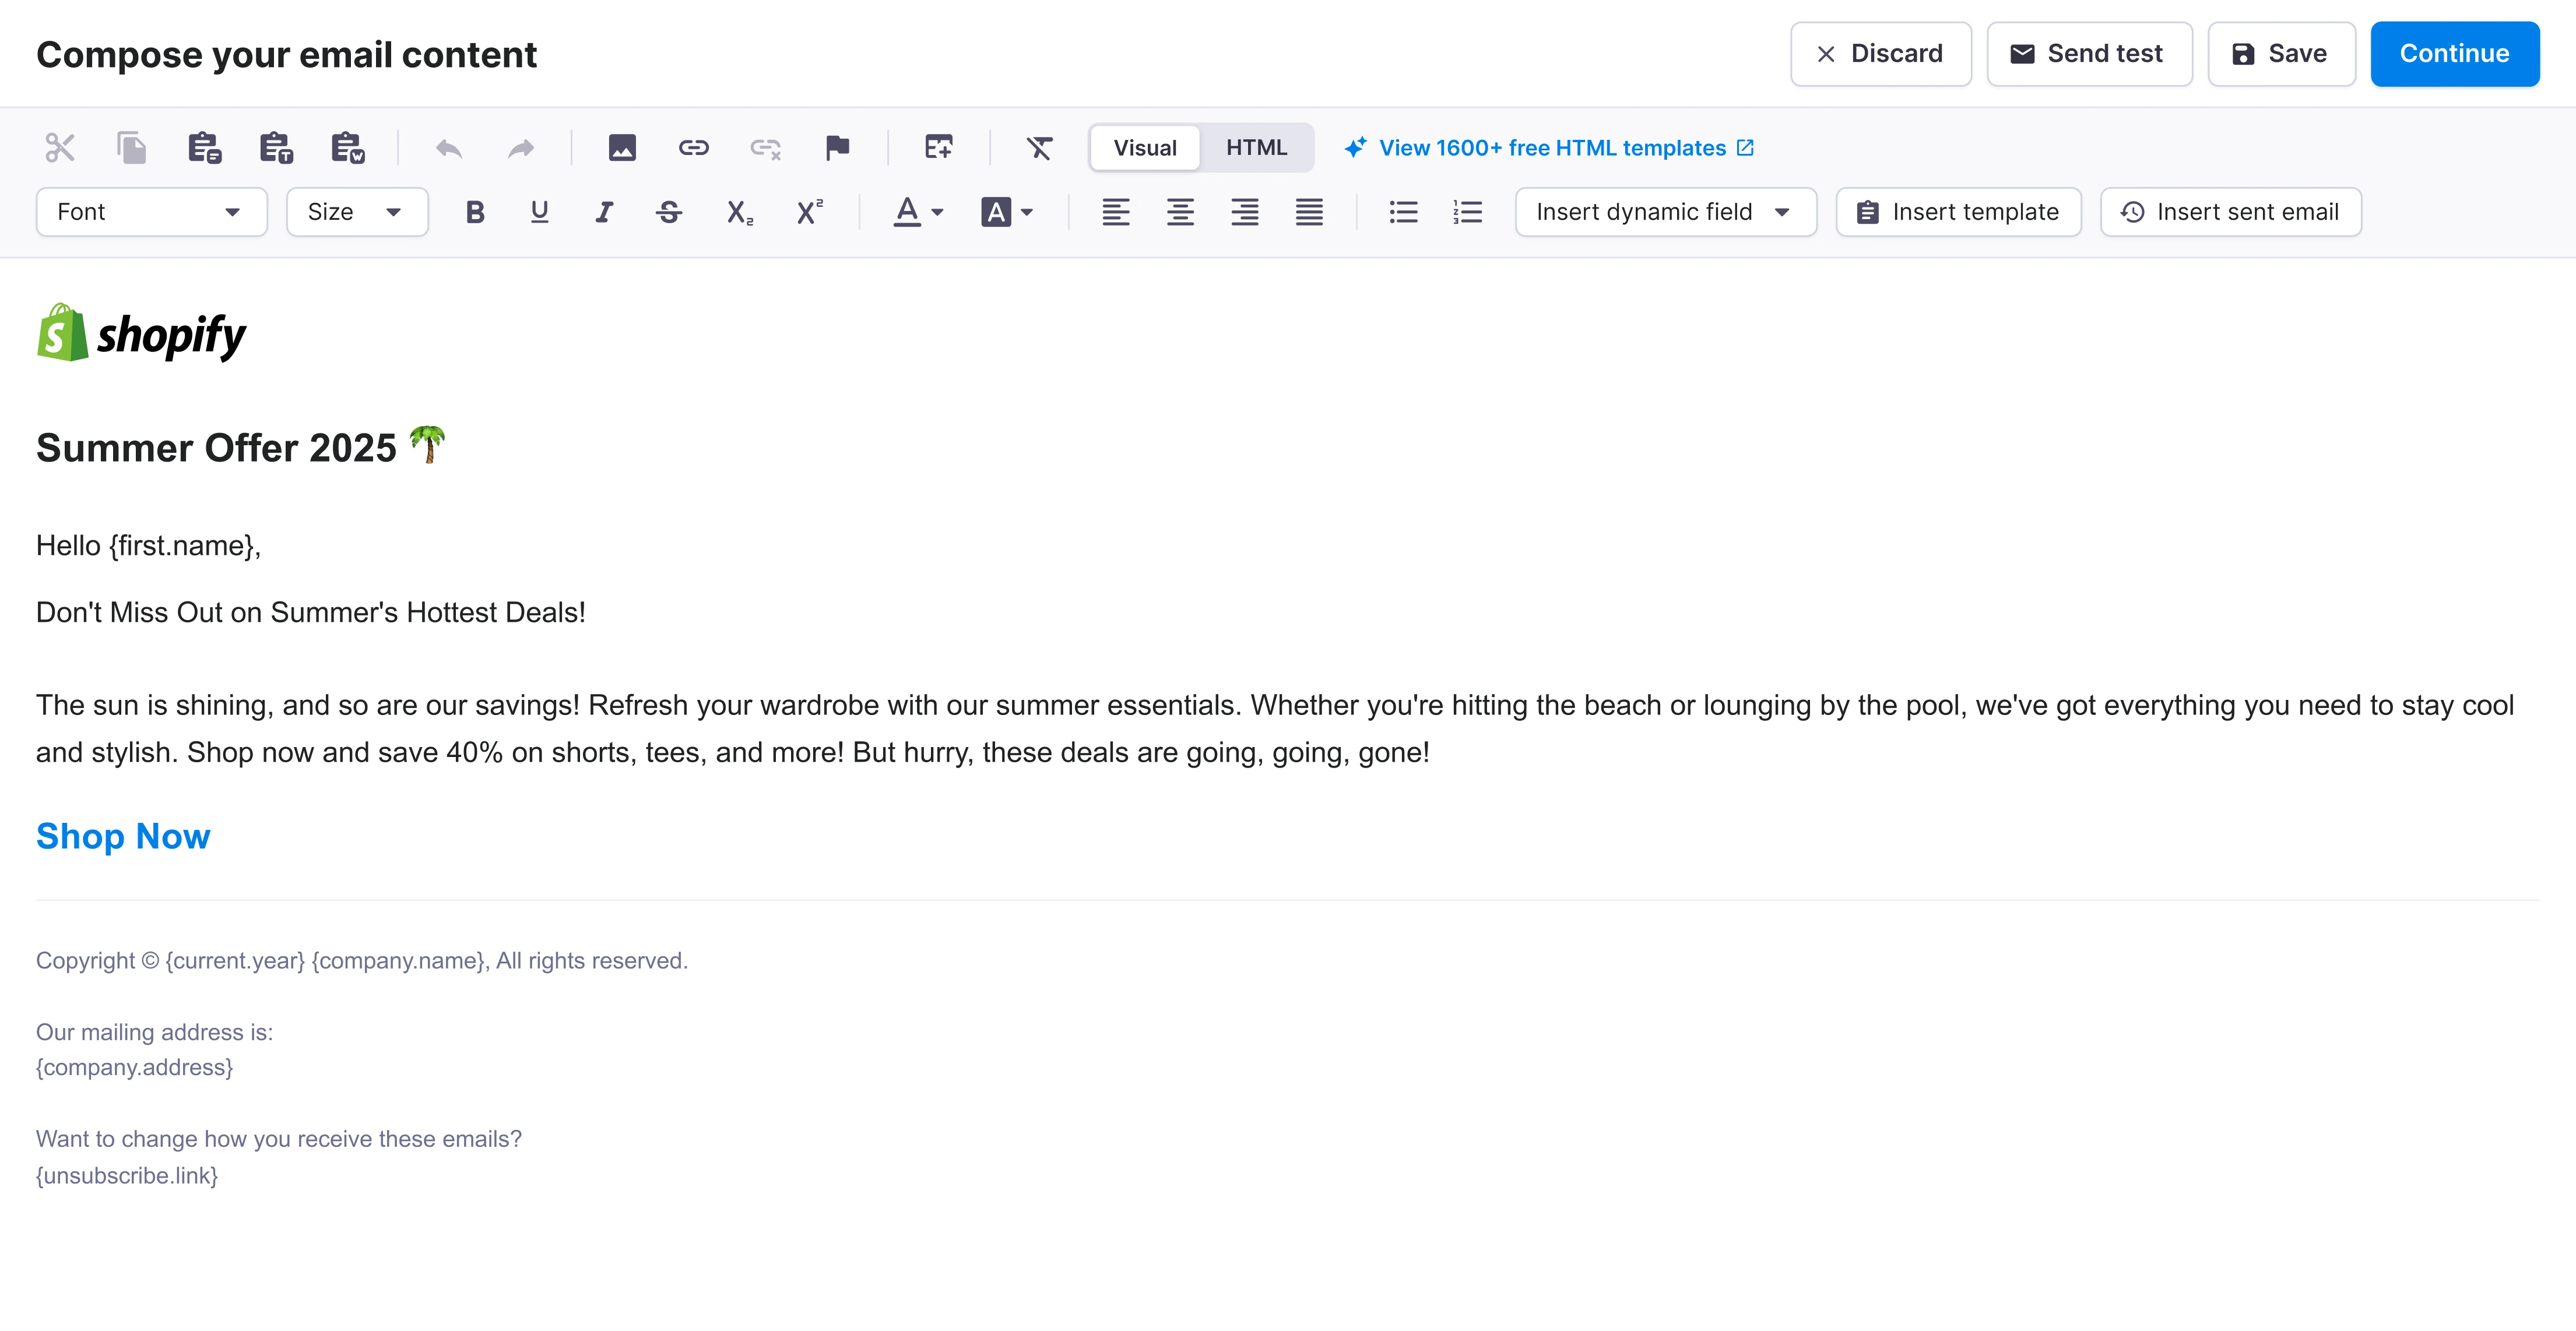Viewport: 2576px width, 1331px height.
Task: Undo the last edit
Action: pyautogui.click(x=449, y=148)
